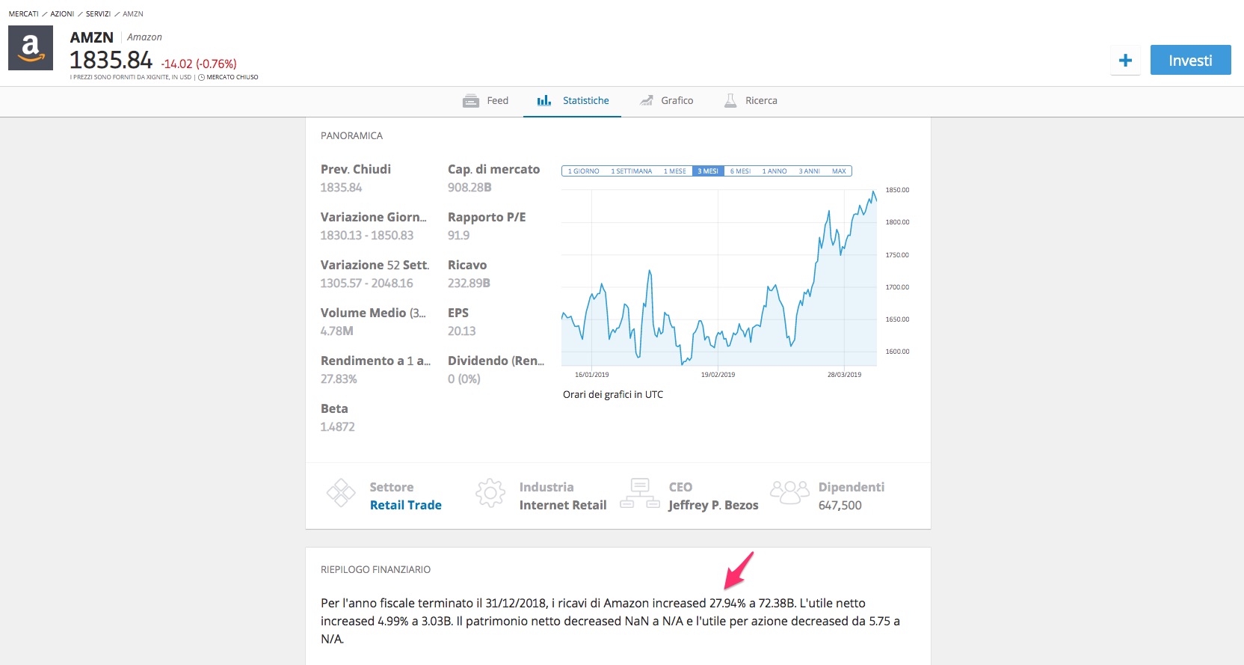The width and height of the screenshot is (1244, 665).
Task: Click the Ricerca flask icon
Action: [730, 101]
